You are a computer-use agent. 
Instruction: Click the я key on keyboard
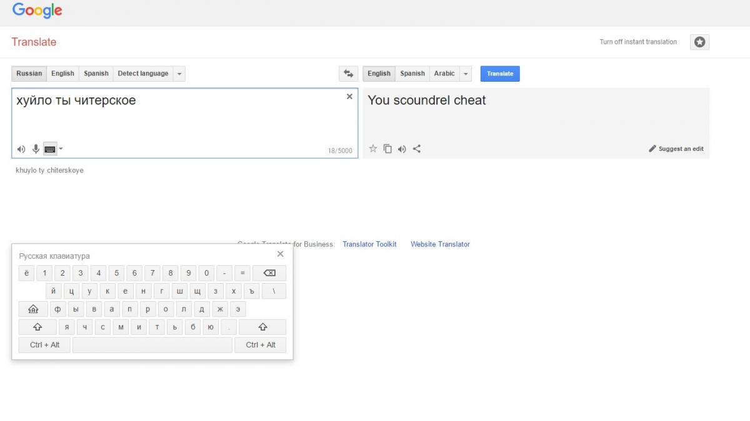pyautogui.click(x=67, y=327)
